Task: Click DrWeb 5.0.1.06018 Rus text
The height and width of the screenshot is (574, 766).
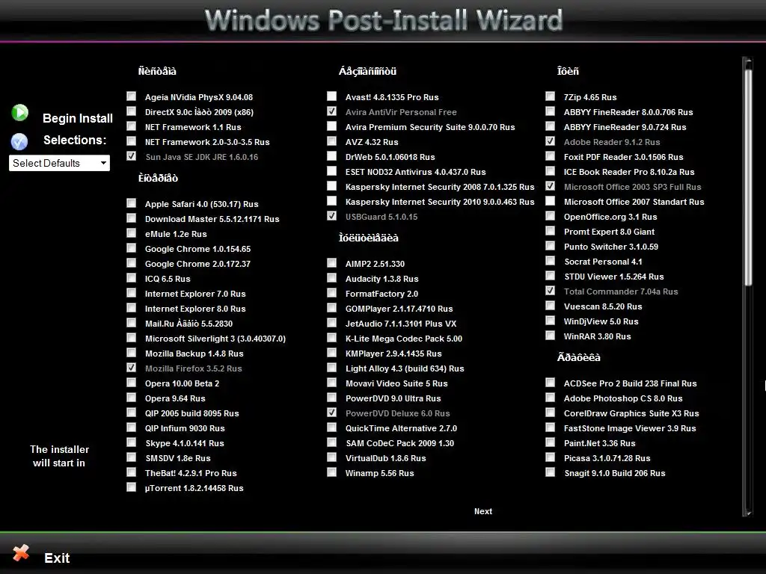Action: (x=390, y=157)
